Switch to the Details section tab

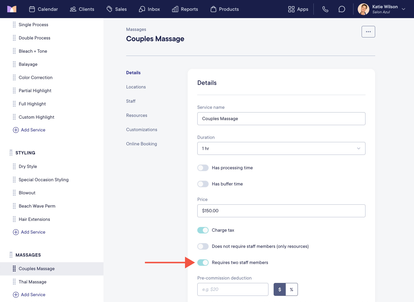pyautogui.click(x=133, y=73)
